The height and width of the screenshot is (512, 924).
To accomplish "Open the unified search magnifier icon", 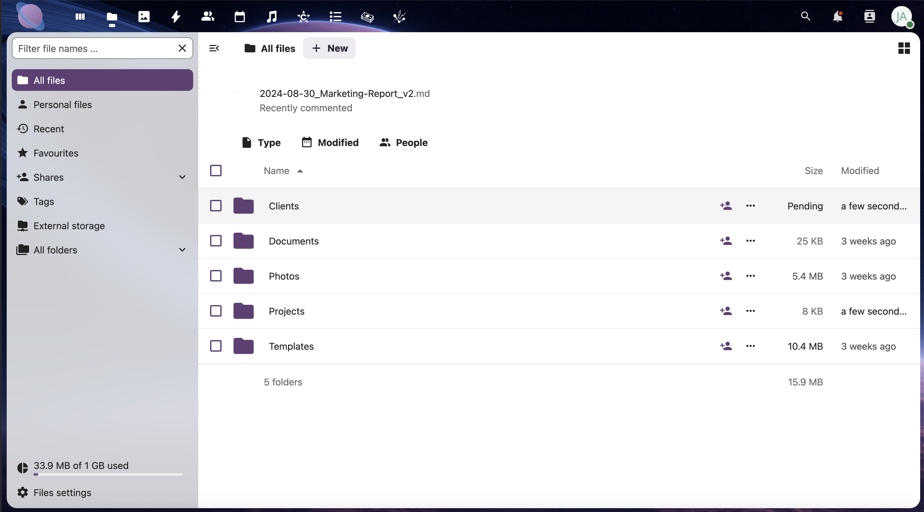I will coord(805,17).
